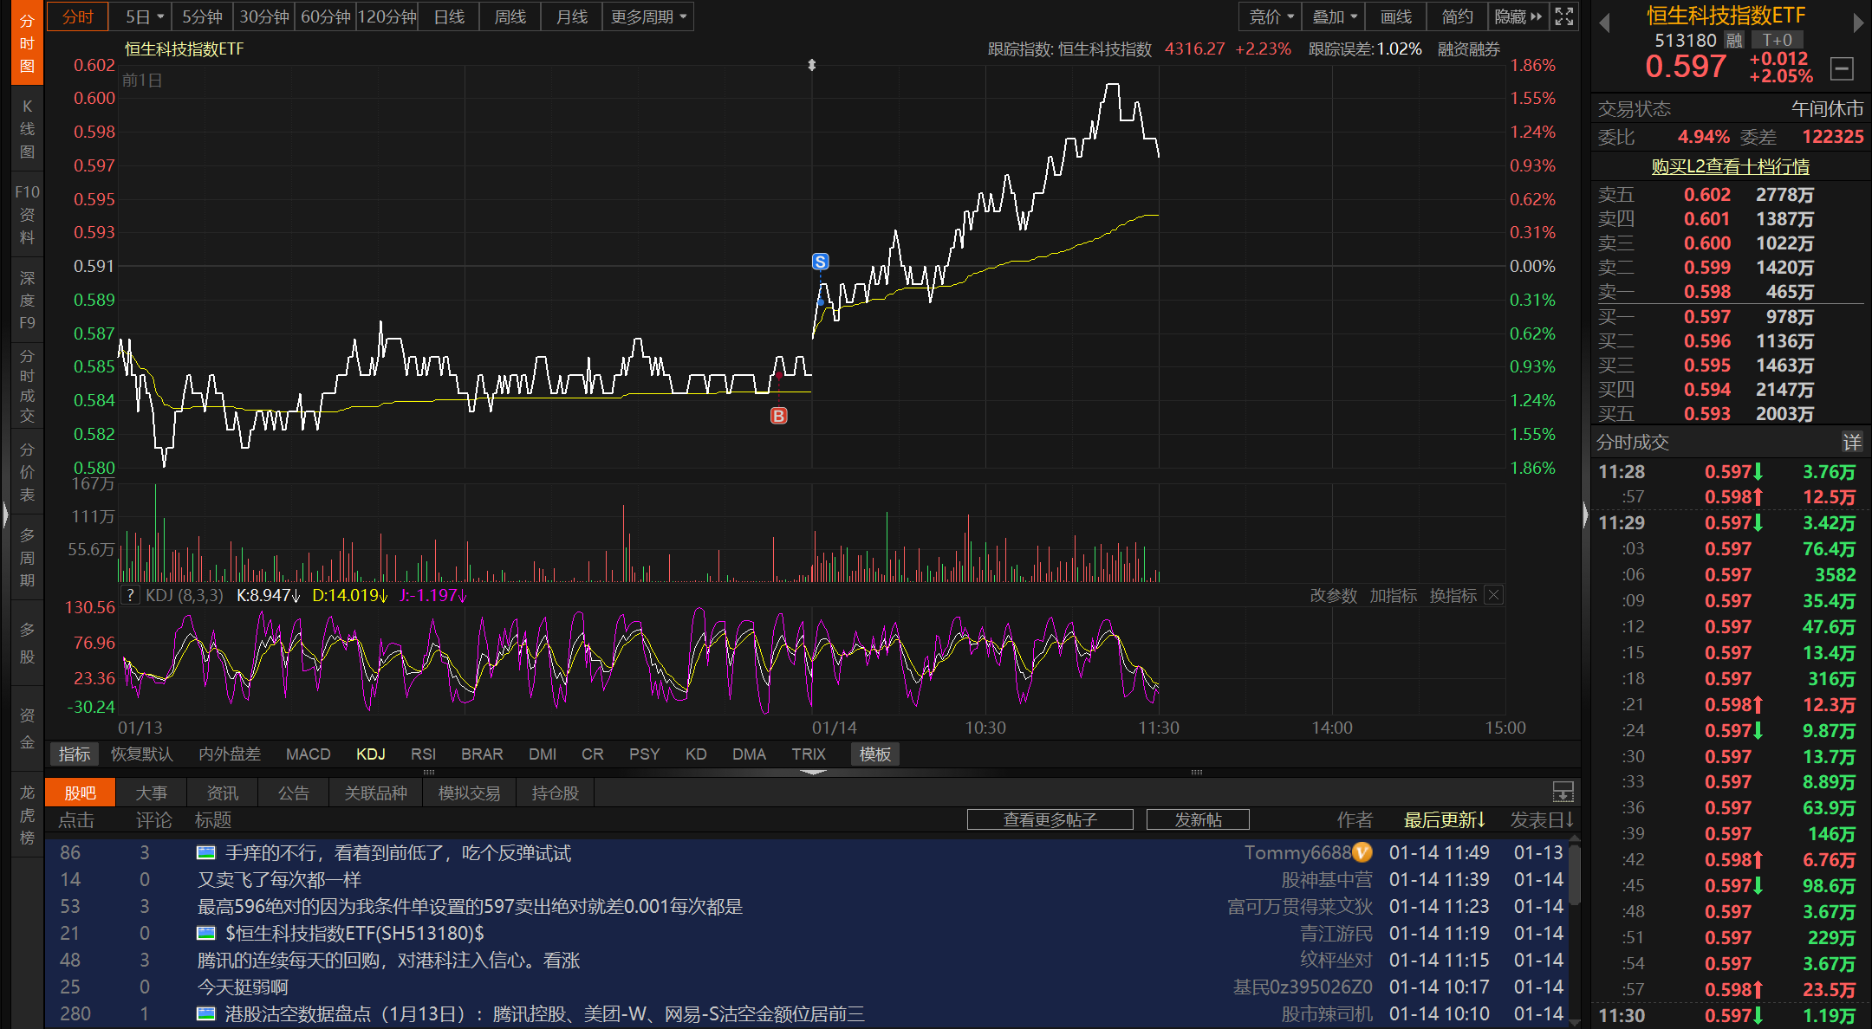Click the minus remove-from-watchlist icon

click(1843, 68)
